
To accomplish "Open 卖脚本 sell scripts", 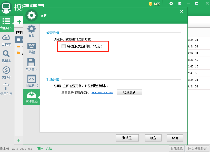I will click(6, 73).
